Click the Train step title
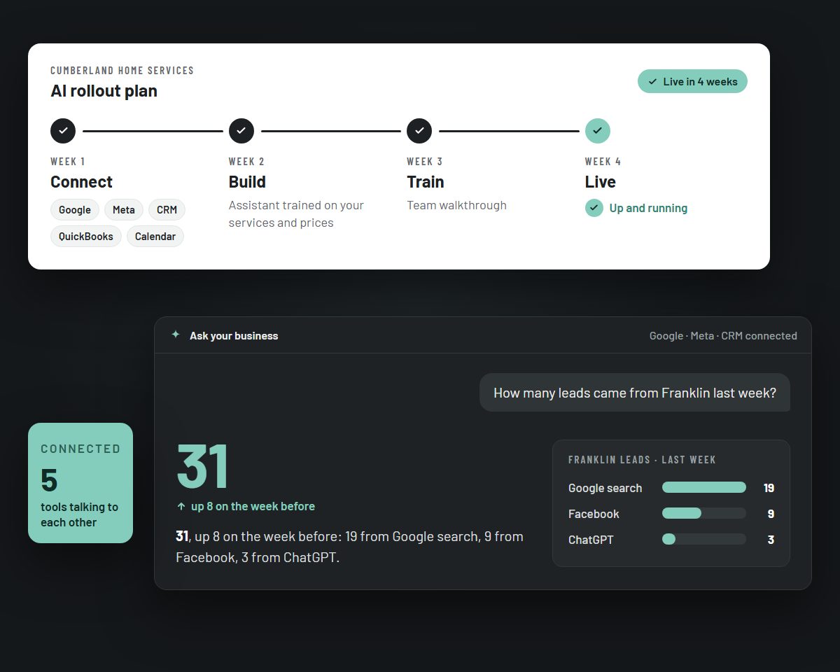The width and height of the screenshot is (840, 672). coord(426,182)
